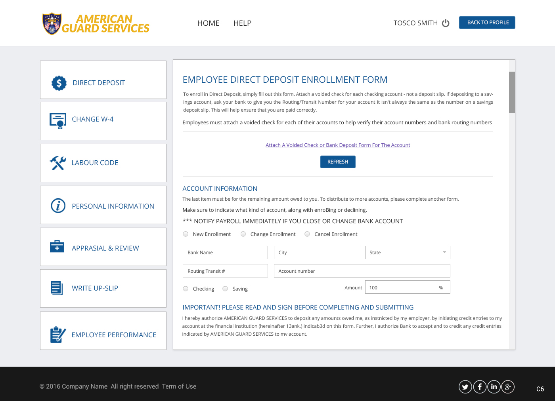
Task: Open the APPRASIAL & REVIEW sidebar section
Action: pos(103,247)
